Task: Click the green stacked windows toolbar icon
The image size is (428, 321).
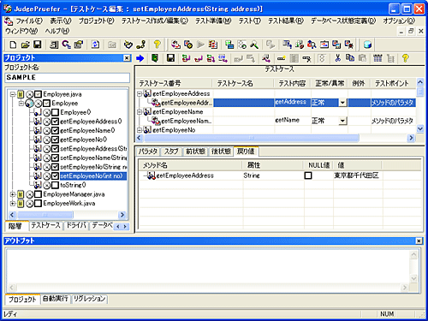Action: click(229, 45)
